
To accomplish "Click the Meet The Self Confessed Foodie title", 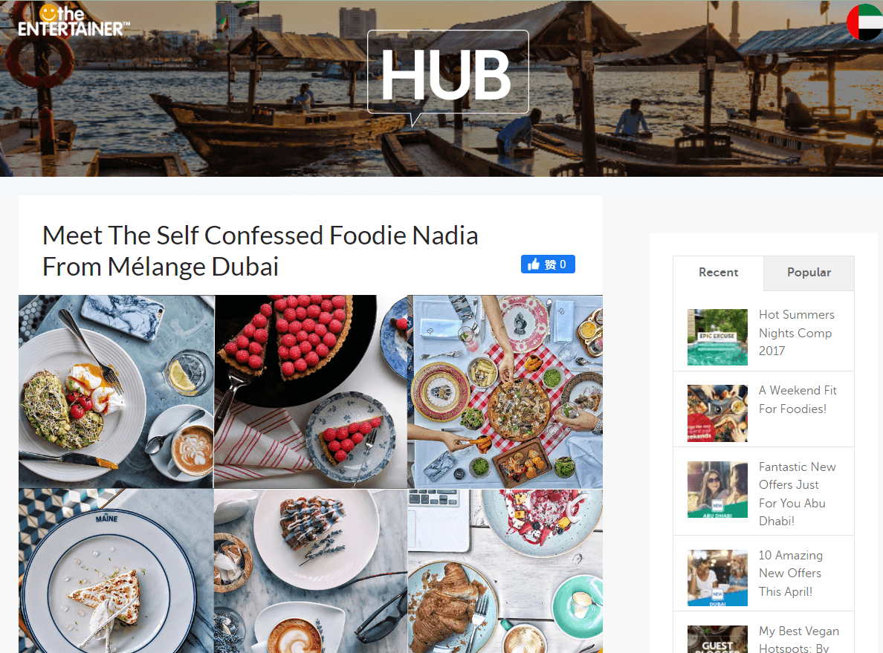I will pyautogui.click(x=260, y=251).
